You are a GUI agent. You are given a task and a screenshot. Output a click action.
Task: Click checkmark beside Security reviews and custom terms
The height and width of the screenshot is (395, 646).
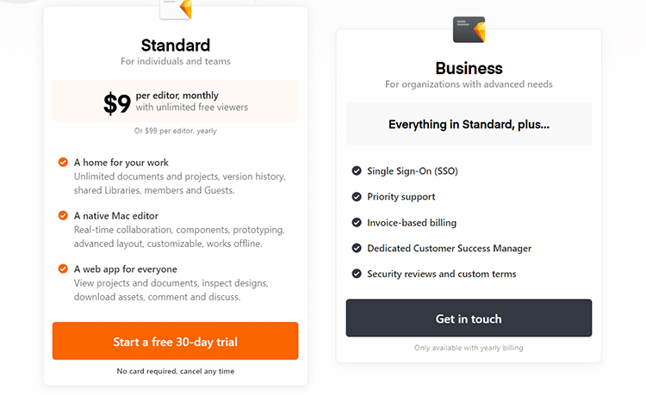tap(357, 274)
